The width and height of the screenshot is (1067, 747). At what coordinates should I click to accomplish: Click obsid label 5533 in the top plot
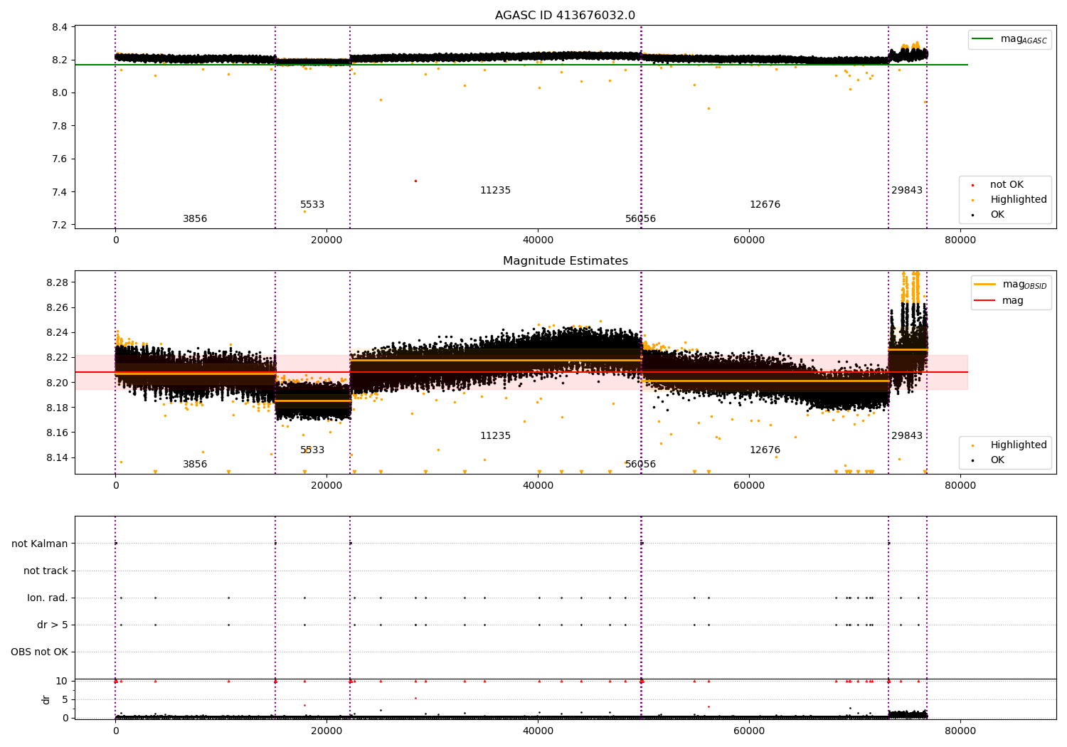[312, 205]
